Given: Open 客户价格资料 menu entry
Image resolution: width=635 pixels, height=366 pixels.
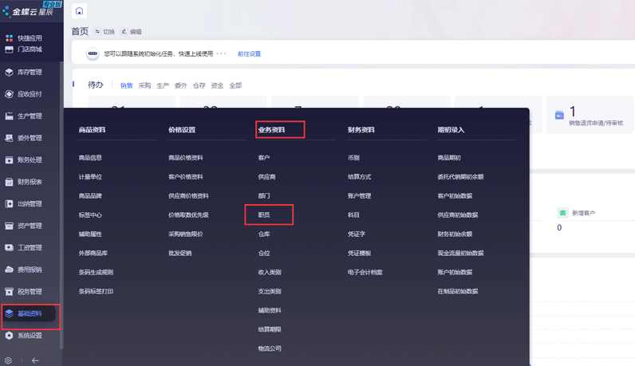Looking at the screenshot, I should click(186, 176).
